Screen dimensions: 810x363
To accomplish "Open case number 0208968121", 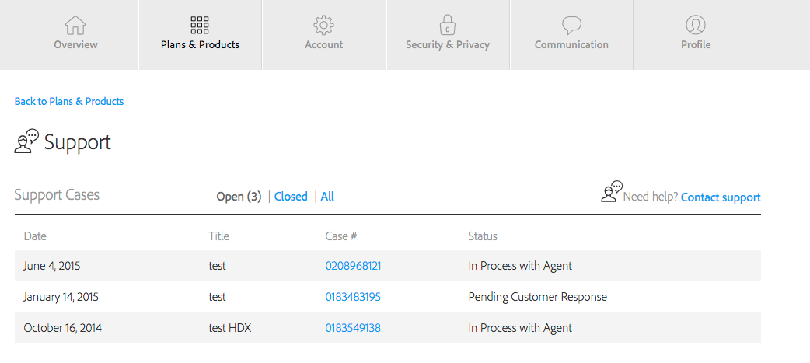I will click(x=354, y=266).
